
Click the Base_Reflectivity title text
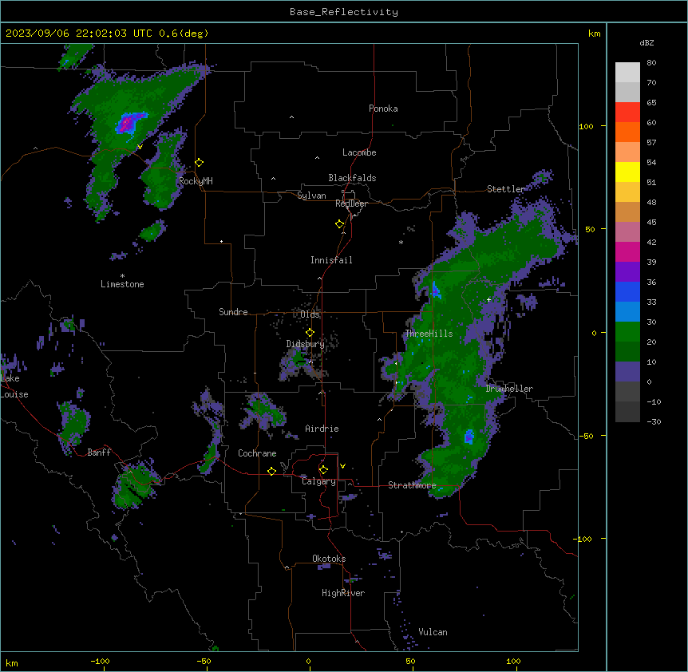(343, 12)
